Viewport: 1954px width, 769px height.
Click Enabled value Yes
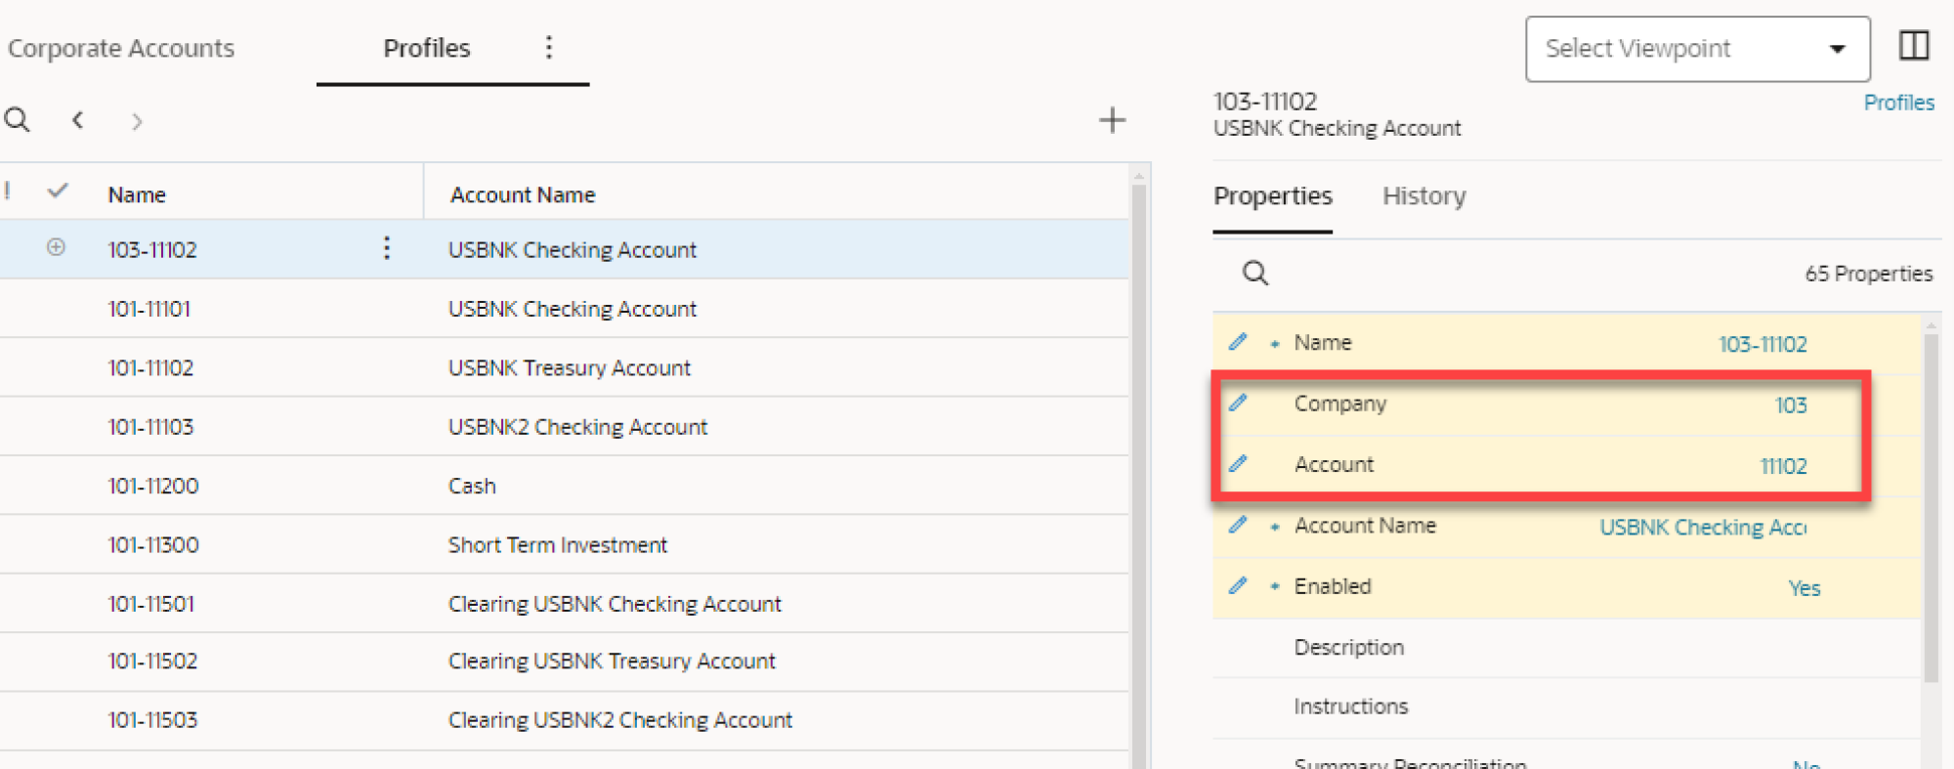[1805, 588]
